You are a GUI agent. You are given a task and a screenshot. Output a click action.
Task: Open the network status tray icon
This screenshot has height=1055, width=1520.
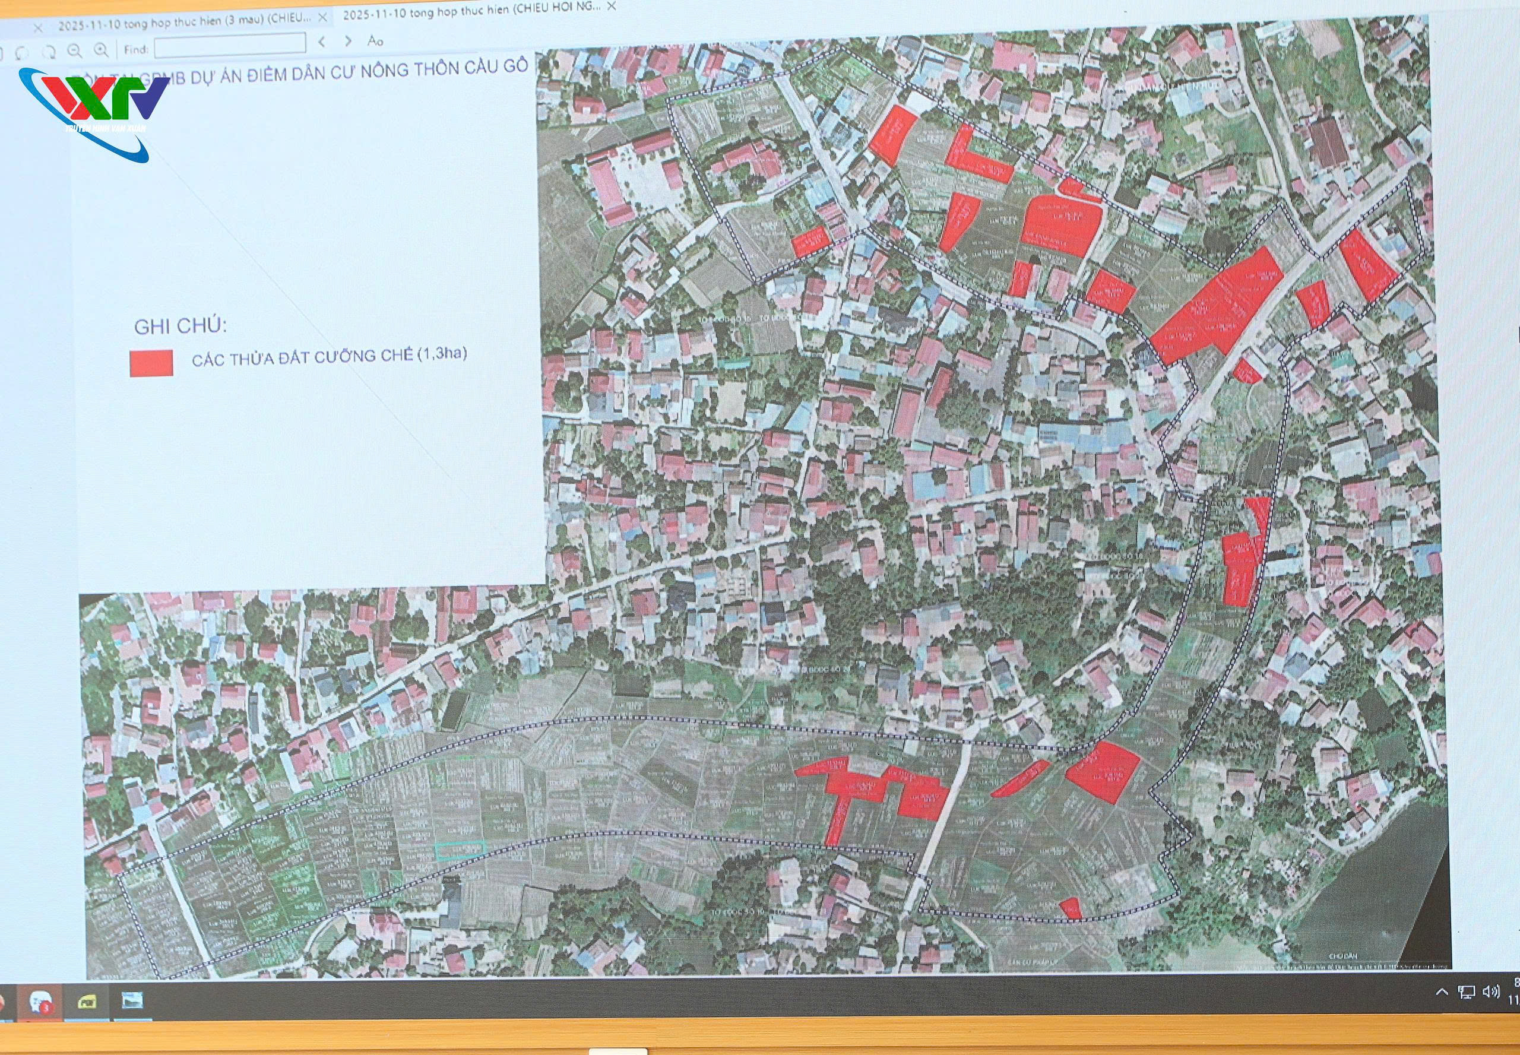click(1467, 992)
